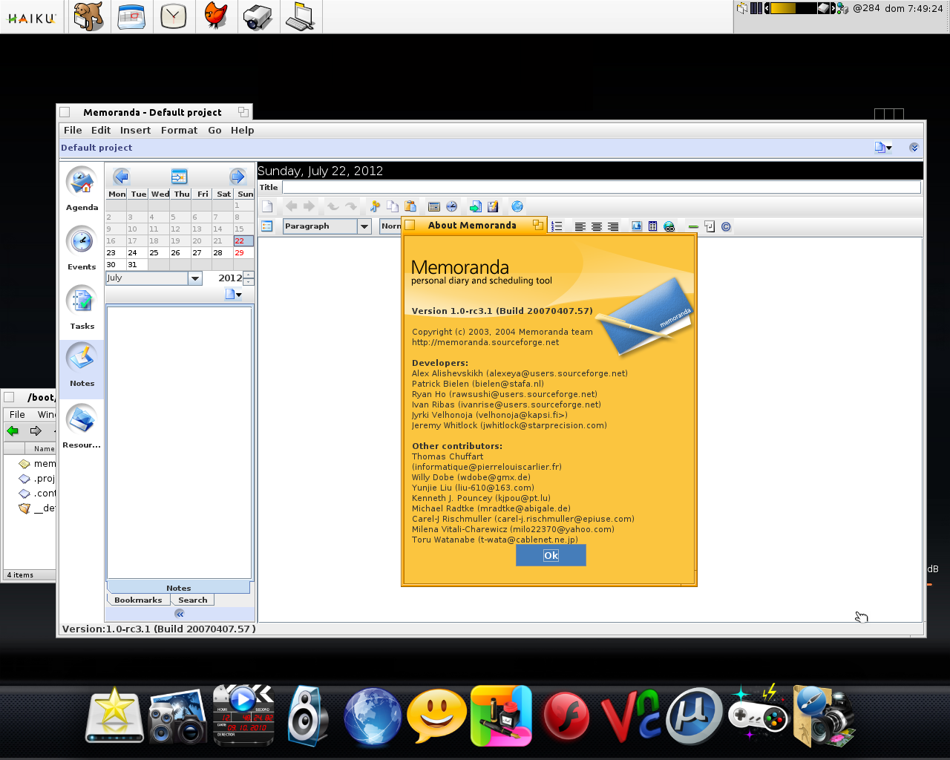Go to next day with right arrow
This screenshot has height=760, width=950.
(x=237, y=177)
